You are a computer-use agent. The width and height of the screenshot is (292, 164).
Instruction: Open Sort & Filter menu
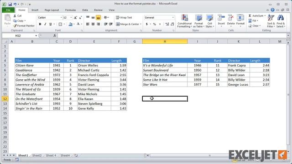tap(271, 21)
